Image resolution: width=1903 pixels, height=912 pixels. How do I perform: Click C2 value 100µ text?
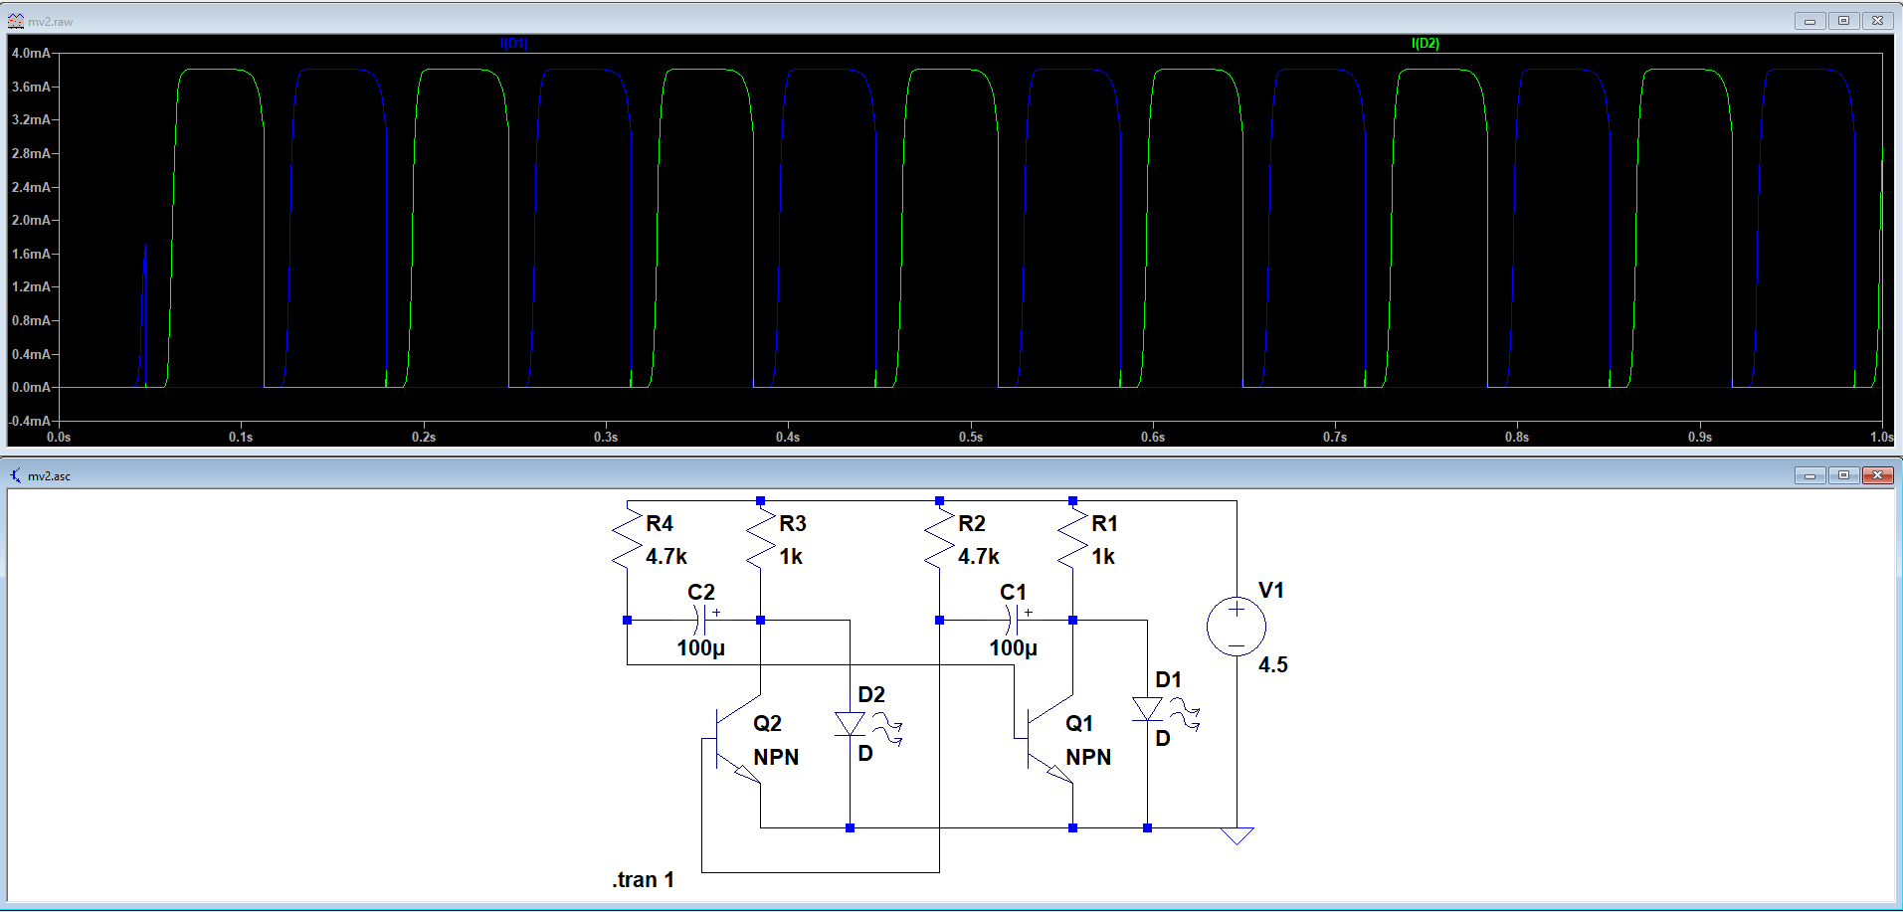[701, 648]
